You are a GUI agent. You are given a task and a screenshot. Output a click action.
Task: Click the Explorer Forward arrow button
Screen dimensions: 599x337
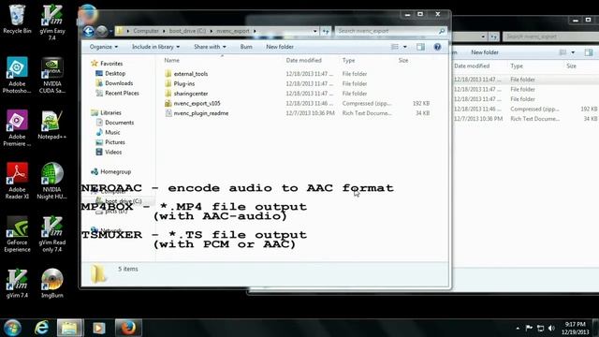pyautogui.click(x=102, y=31)
